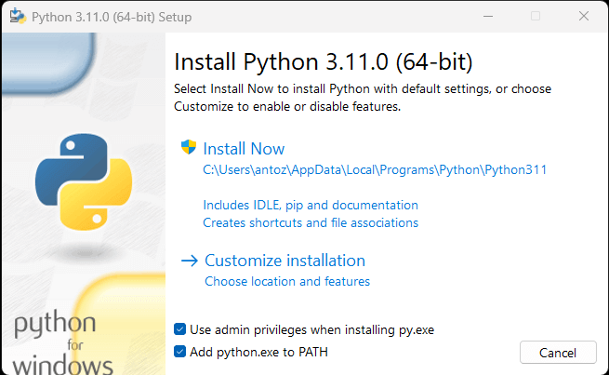Click the 'Add python.exe to PATH' label

click(258, 352)
